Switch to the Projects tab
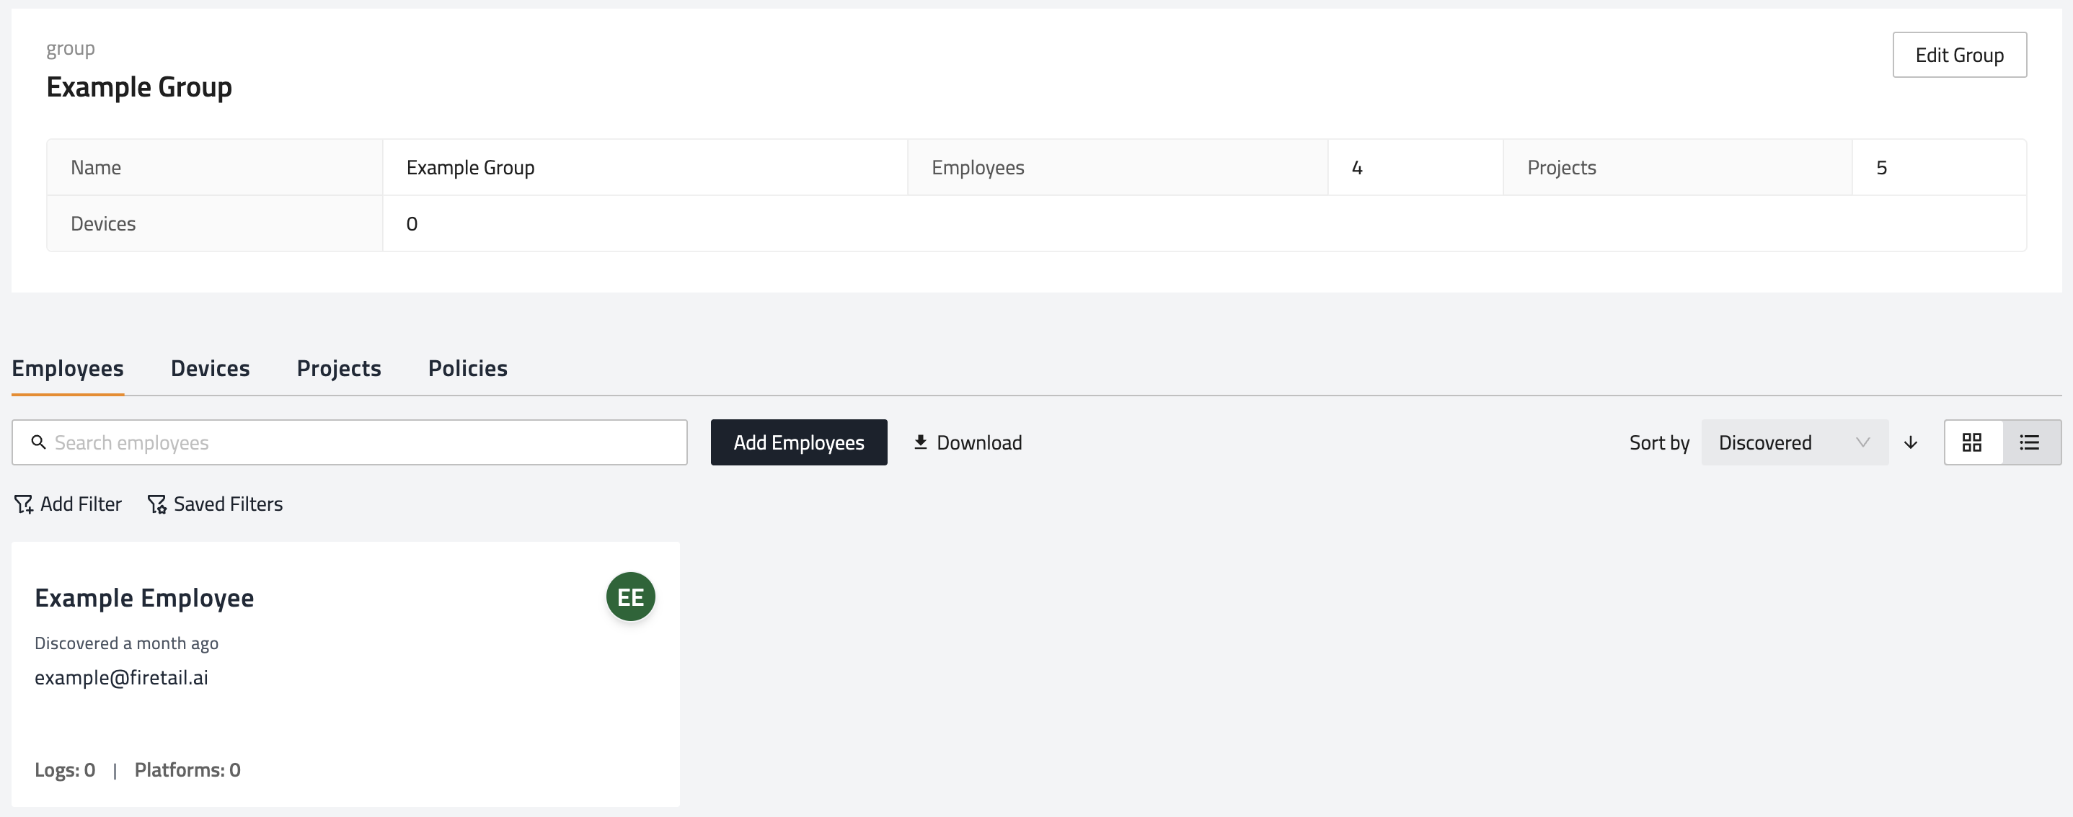Screen dimensions: 2073x817 click(x=339, y=368)
